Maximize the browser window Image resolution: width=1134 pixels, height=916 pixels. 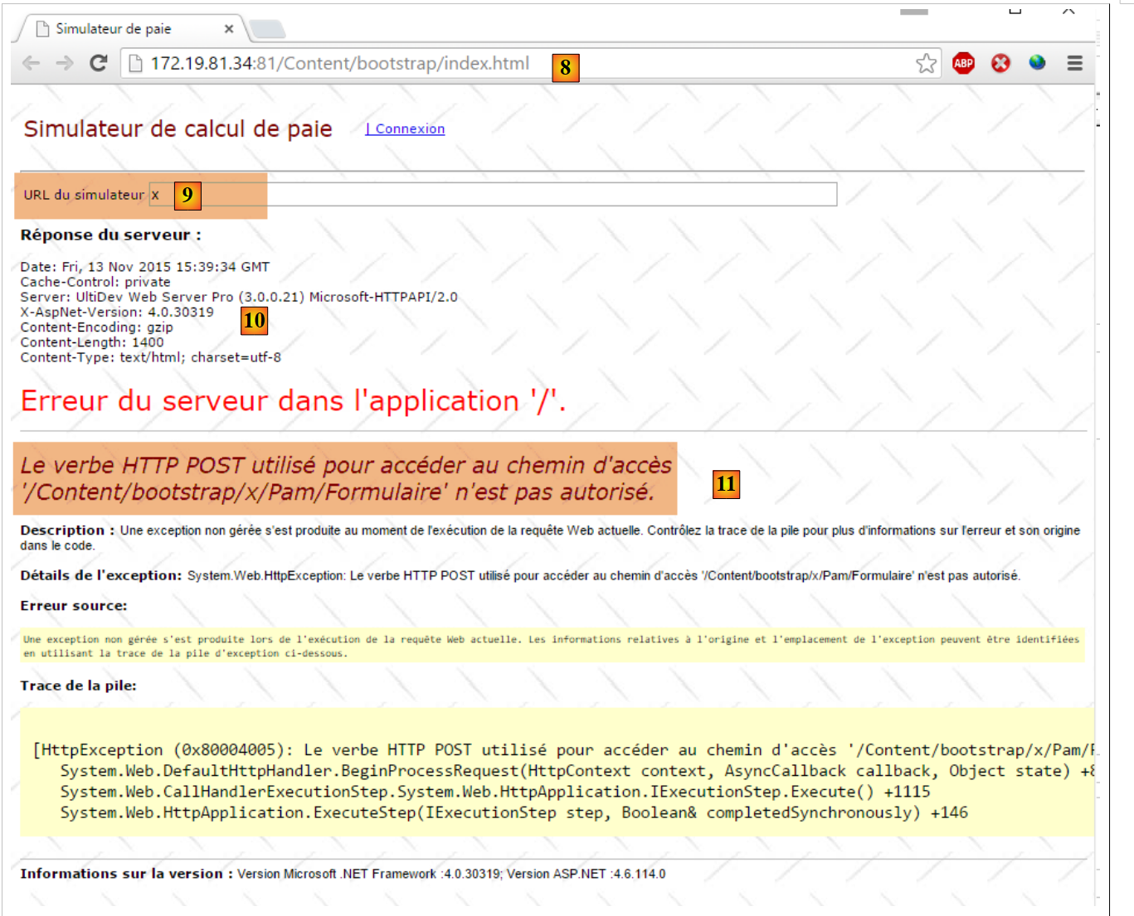pyautogui.click(x=1015, y=11)
